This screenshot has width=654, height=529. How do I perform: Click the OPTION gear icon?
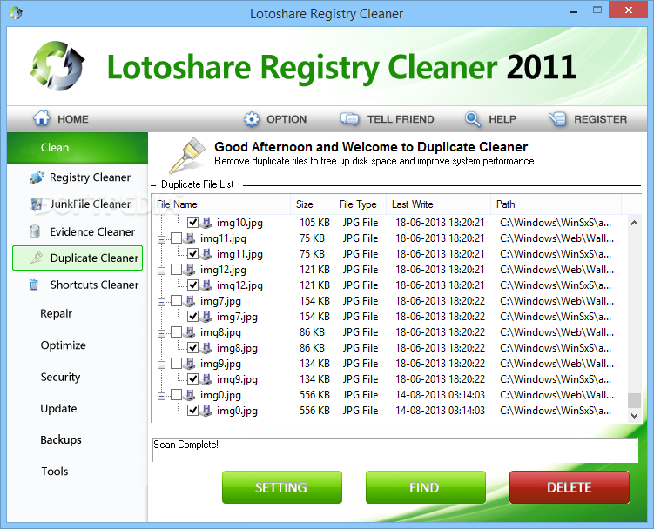point(252,119)
